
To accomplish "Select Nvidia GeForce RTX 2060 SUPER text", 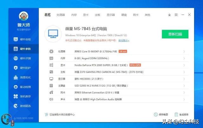I will tap(101, 65).
